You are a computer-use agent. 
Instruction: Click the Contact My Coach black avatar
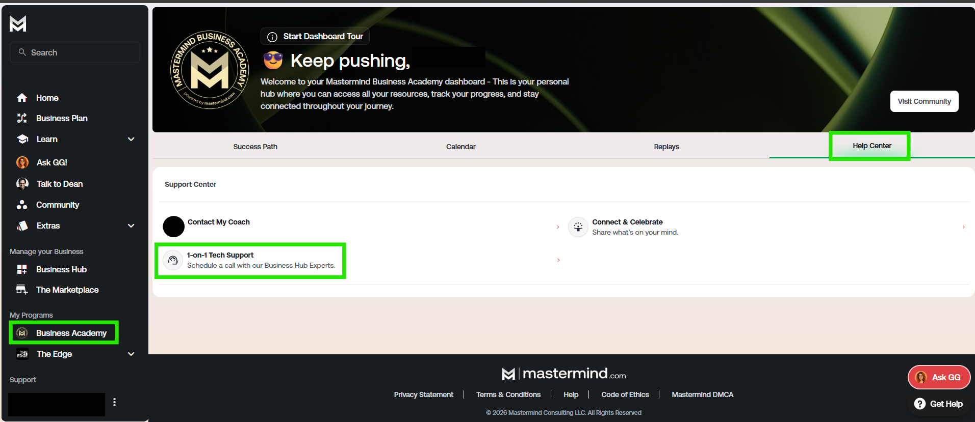[173, 227]
